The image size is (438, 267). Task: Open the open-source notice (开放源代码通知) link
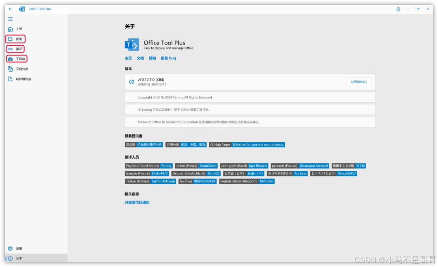pyautogui.click(x=137, y=202)
